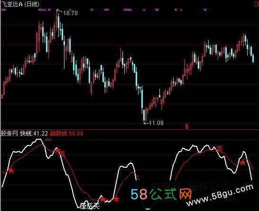Click the 趋势线:60.68 indicator value
259x211 pixels.
pos(67,134)
